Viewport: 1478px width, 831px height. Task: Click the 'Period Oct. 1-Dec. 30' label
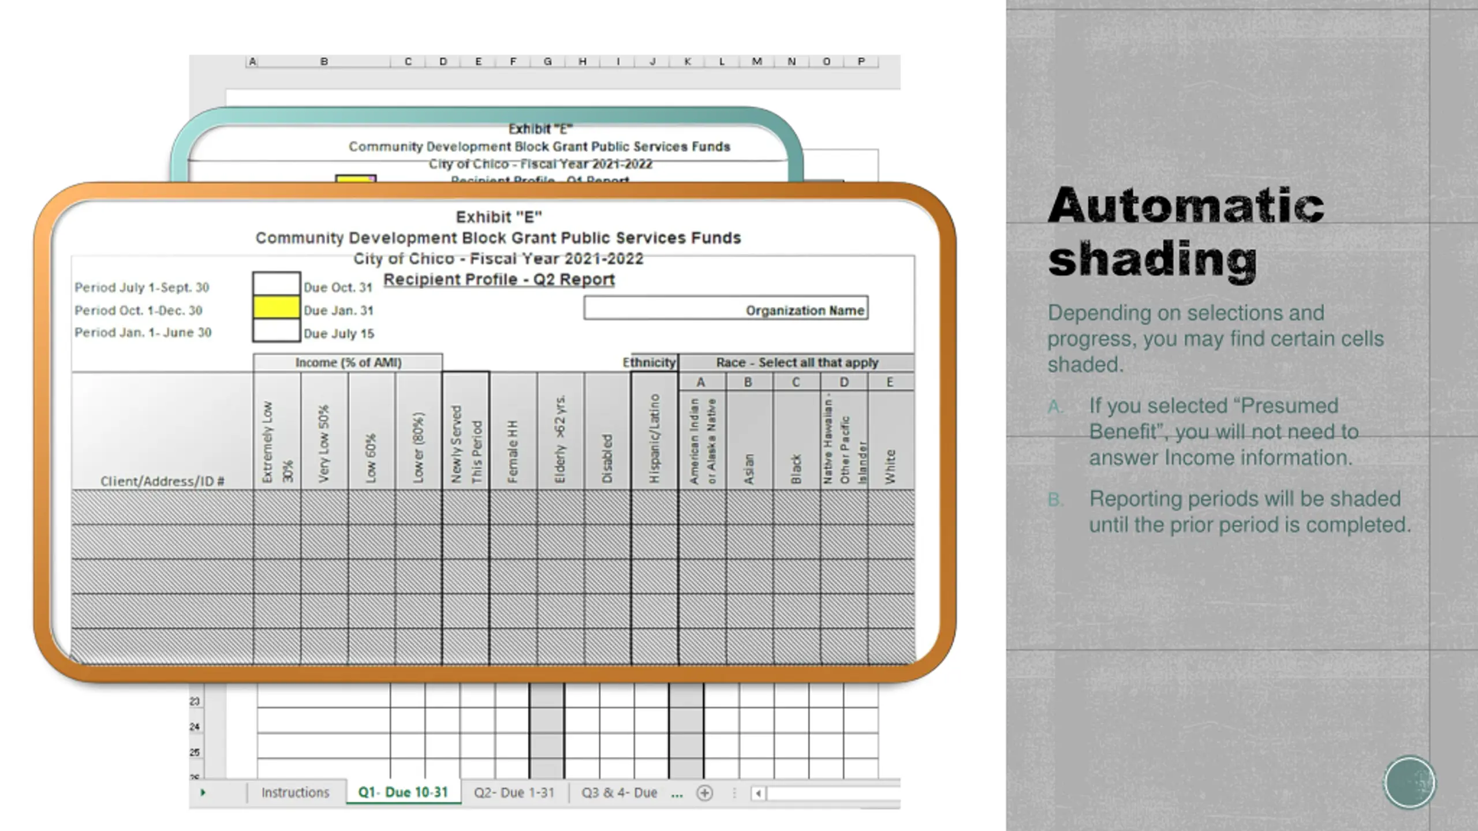(139, 310)
